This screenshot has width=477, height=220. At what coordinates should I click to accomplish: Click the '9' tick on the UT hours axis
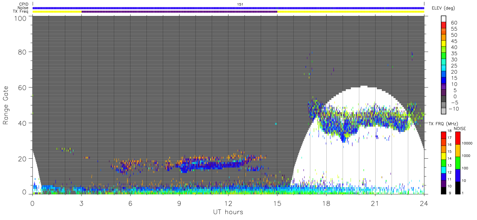[x=179, y=203]
